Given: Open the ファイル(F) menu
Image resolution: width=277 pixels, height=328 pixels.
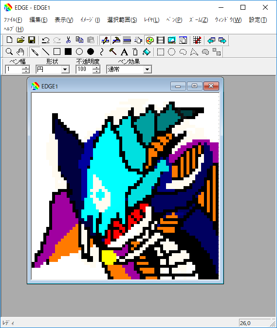Looking at the screenshot, I should pyautogui.click(x=13, y=20).
